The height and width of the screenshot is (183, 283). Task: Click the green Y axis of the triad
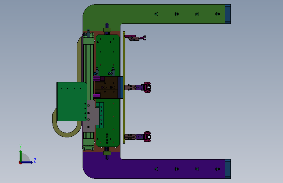pos(21,156)
